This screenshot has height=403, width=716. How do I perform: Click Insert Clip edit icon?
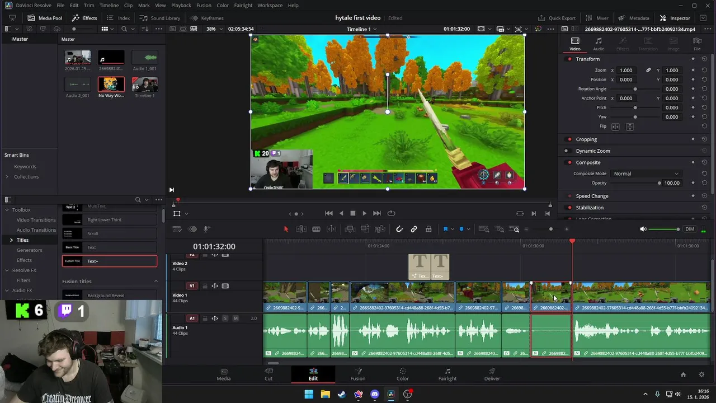350,229
